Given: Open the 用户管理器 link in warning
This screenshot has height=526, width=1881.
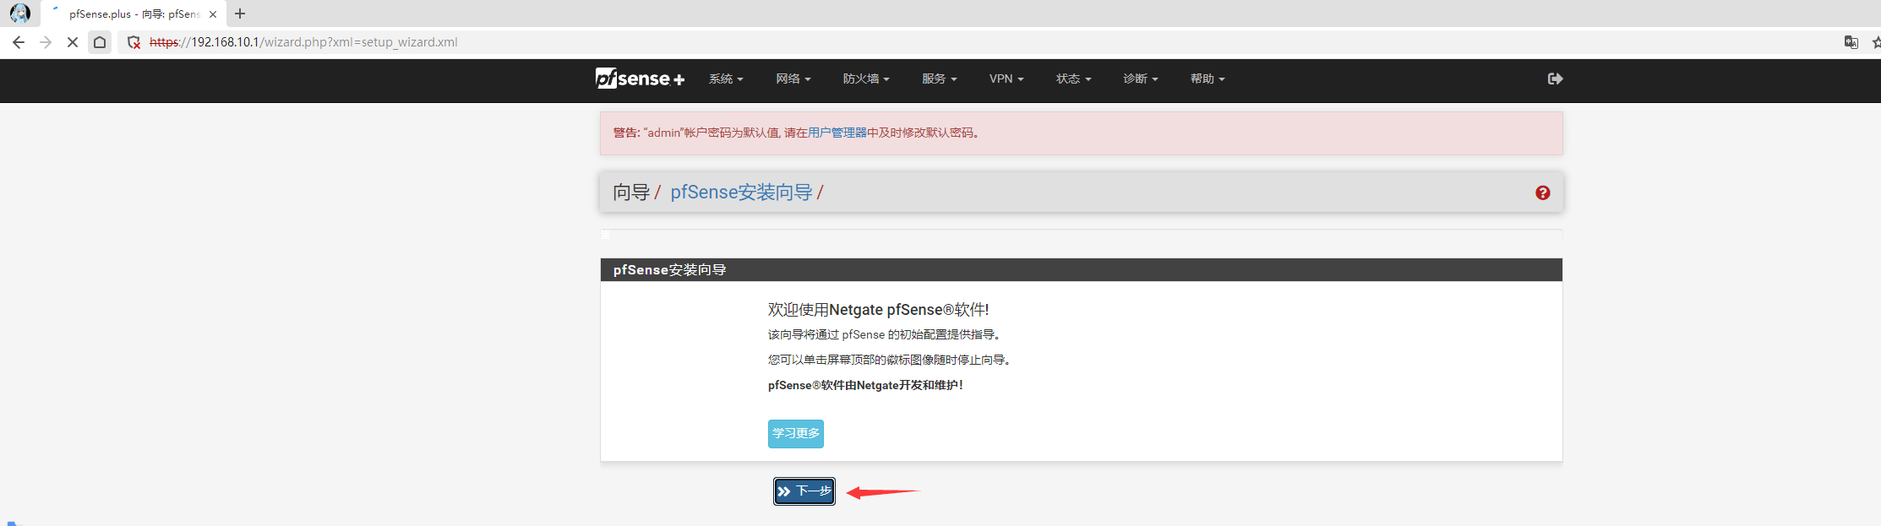Looking at the screenshot, I should [x=837, y=133].
